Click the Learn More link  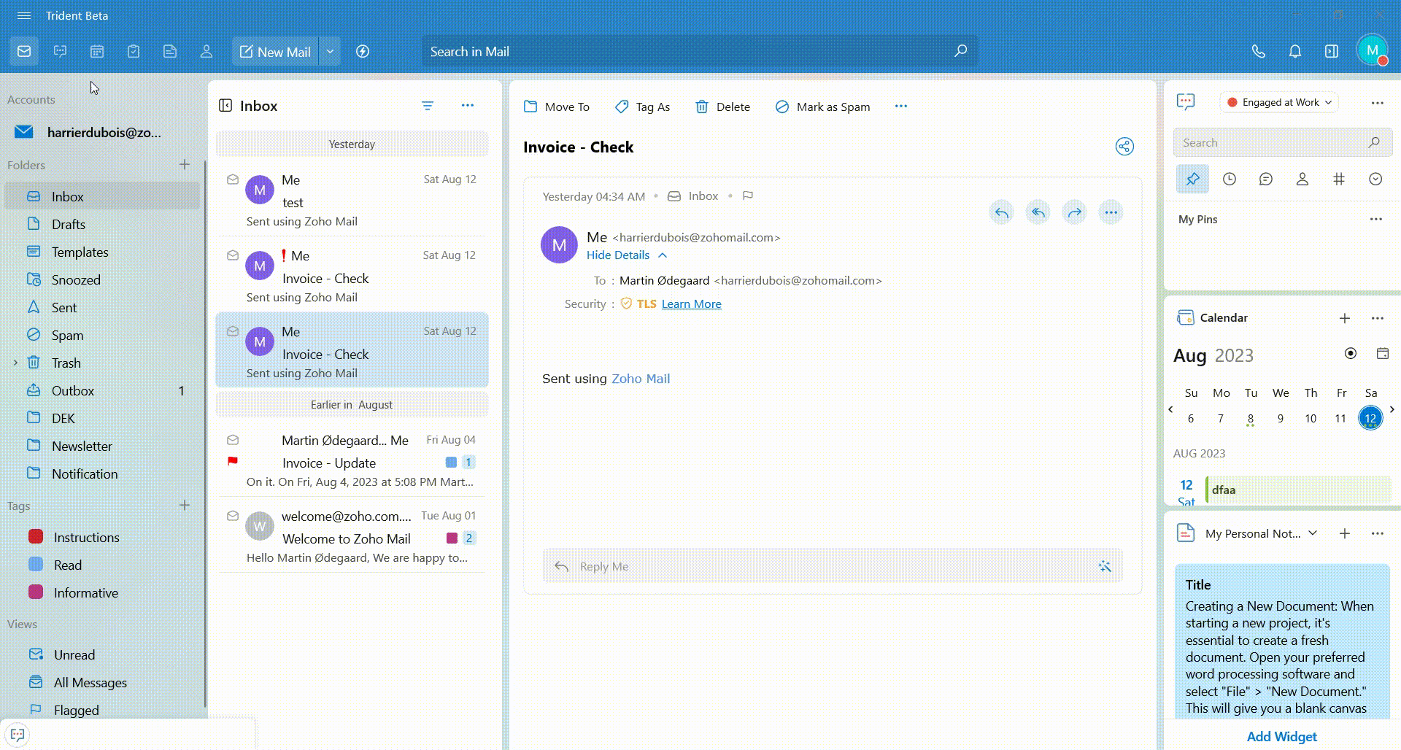pyautogui.click(x=691, y=304)
